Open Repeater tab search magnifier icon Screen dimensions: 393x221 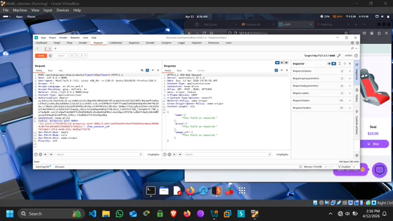[353, 48]
